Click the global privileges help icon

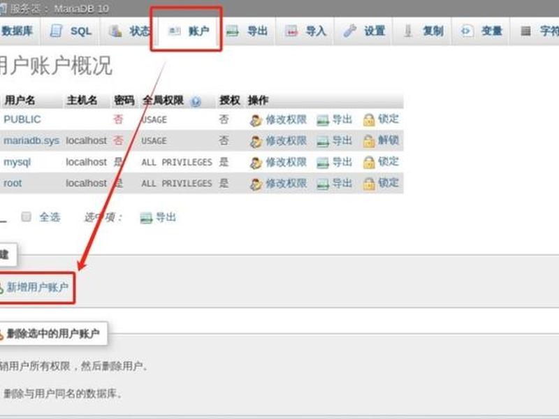[196, 102]
